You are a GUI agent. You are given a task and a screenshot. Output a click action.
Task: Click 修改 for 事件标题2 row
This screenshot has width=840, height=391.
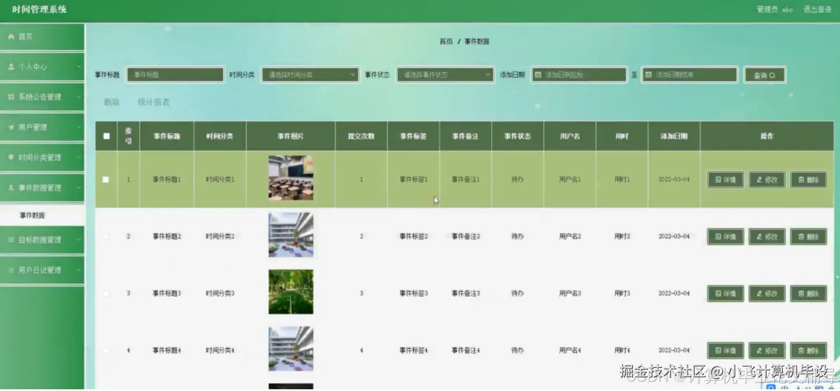pyautogui.click(x=767, y=237)
